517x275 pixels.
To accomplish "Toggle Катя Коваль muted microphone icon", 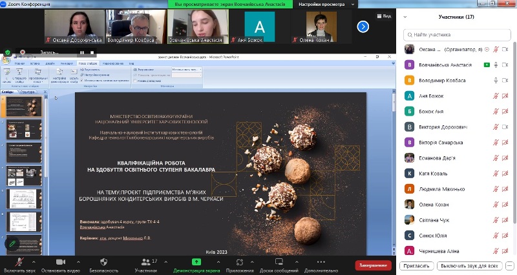I will 496,173.
